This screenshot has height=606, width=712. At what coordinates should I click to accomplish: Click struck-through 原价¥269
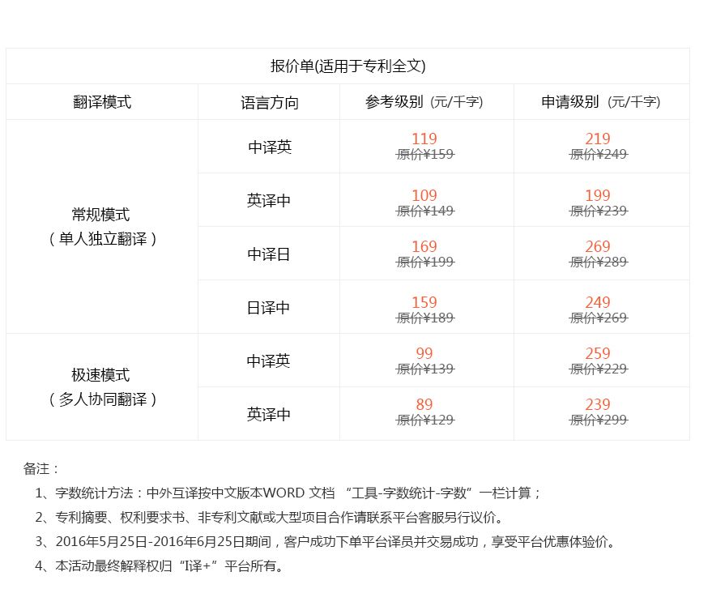pos(599,318)
